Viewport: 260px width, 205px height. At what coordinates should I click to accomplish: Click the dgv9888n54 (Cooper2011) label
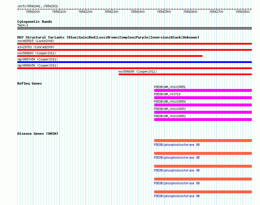38,65
